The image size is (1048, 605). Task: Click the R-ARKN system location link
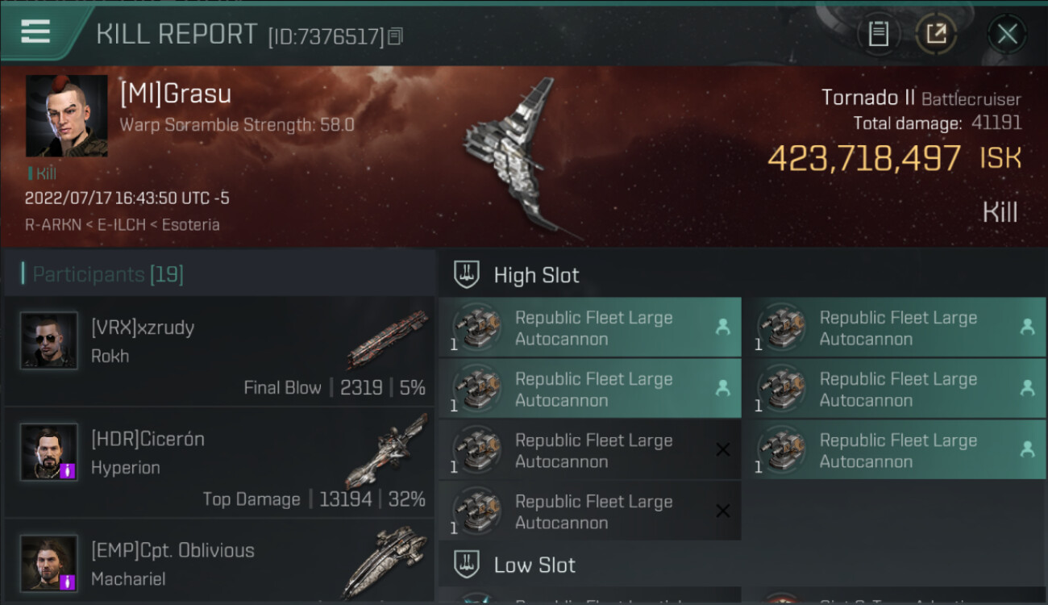pyautogui.click(x=53, y=225)
